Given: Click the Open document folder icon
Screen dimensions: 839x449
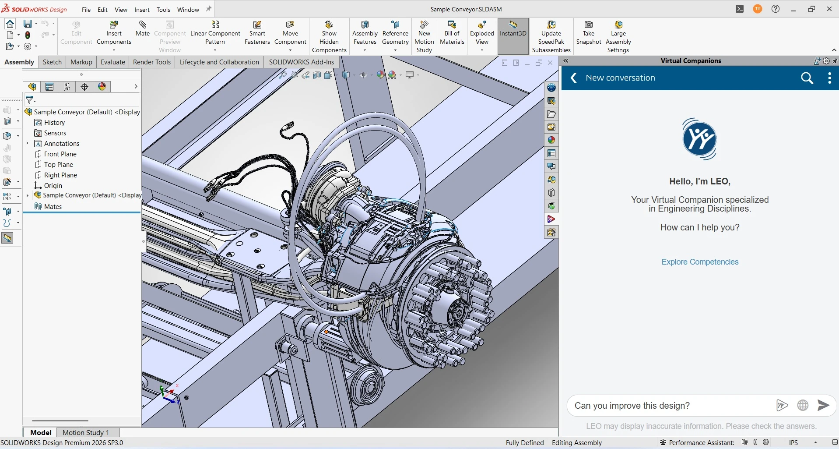Looking at the screenshot, I should pyautogui.click(x=10, y=46).
